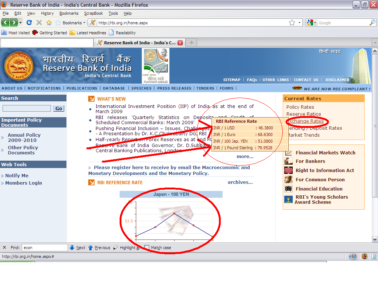Click into the site Search text field

[x=27, y=109]
